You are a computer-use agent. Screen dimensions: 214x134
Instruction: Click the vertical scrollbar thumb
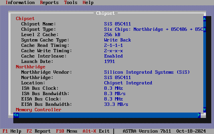[x=204, y=29]
